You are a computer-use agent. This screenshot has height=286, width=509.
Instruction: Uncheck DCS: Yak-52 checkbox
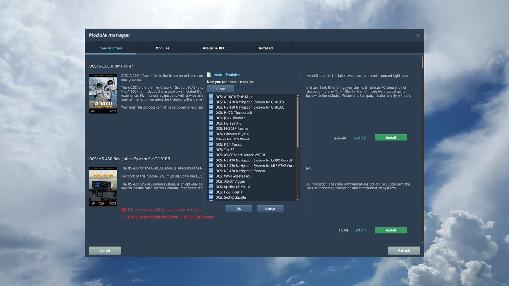tap(211, 150)
